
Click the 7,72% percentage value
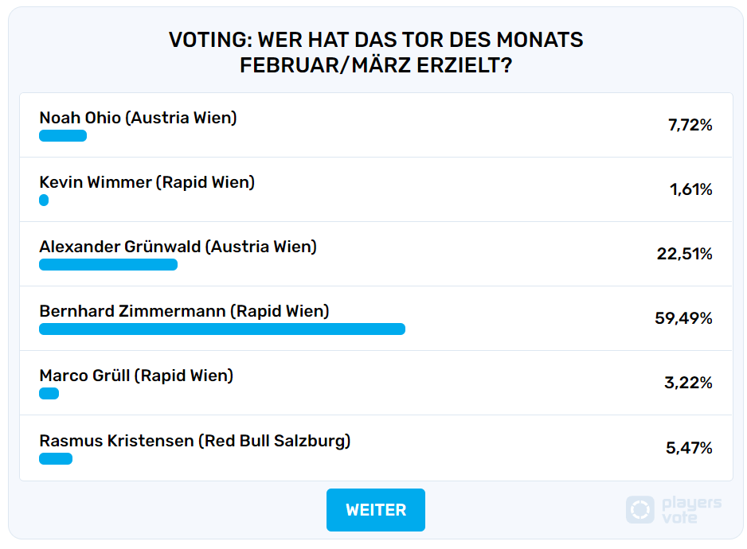[690, 125]
